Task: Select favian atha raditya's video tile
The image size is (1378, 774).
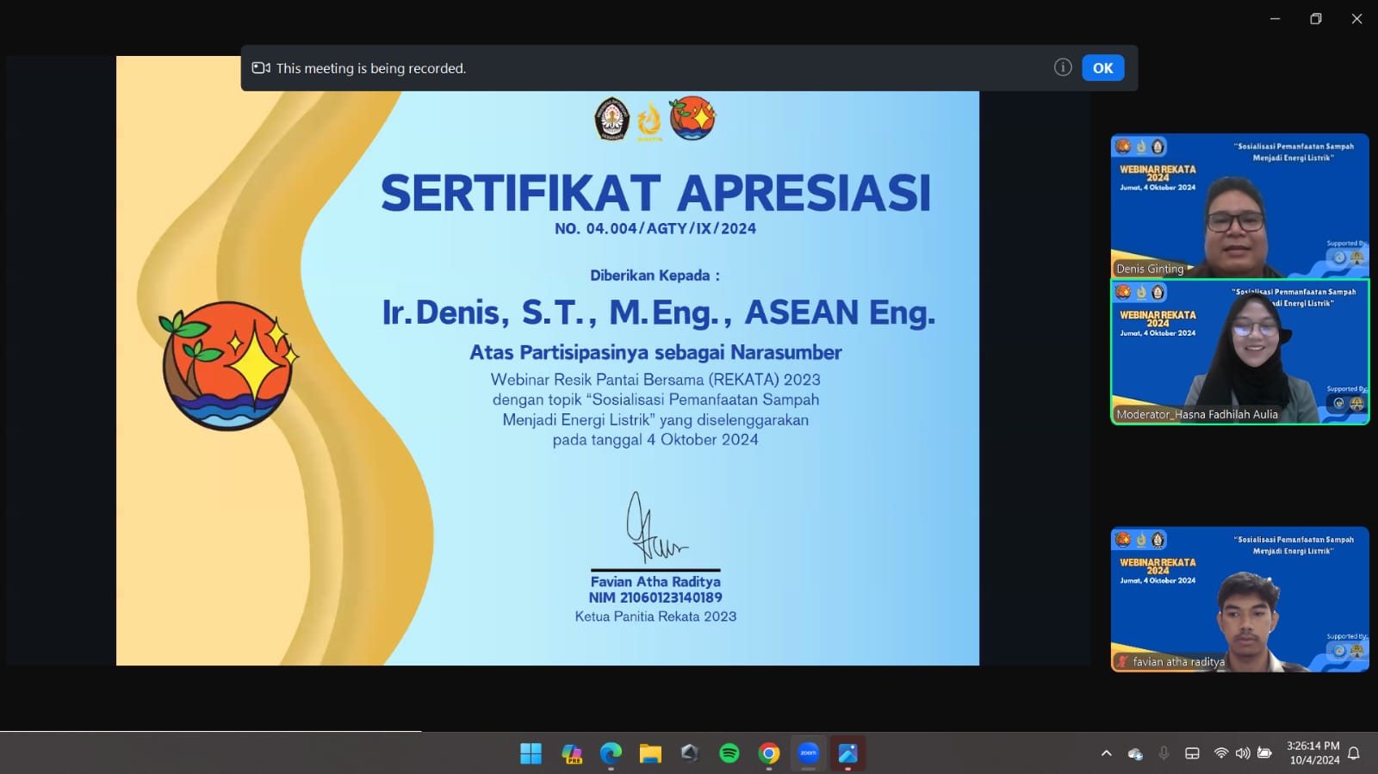Action: pos(1239,599)
